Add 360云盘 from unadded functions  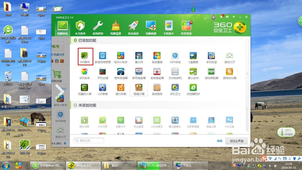230,122
